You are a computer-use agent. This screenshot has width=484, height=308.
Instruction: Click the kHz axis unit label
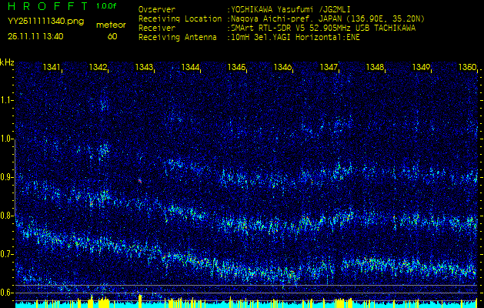(7, 62)
